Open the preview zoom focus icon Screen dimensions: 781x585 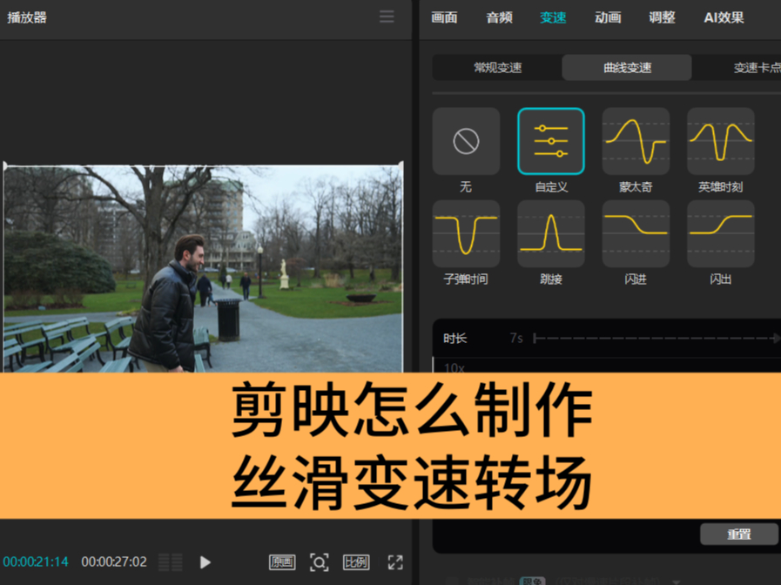[319, 562]
